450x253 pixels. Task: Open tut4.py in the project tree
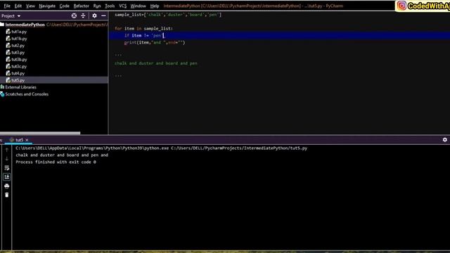pyautogui.click(x=18, y=73)
